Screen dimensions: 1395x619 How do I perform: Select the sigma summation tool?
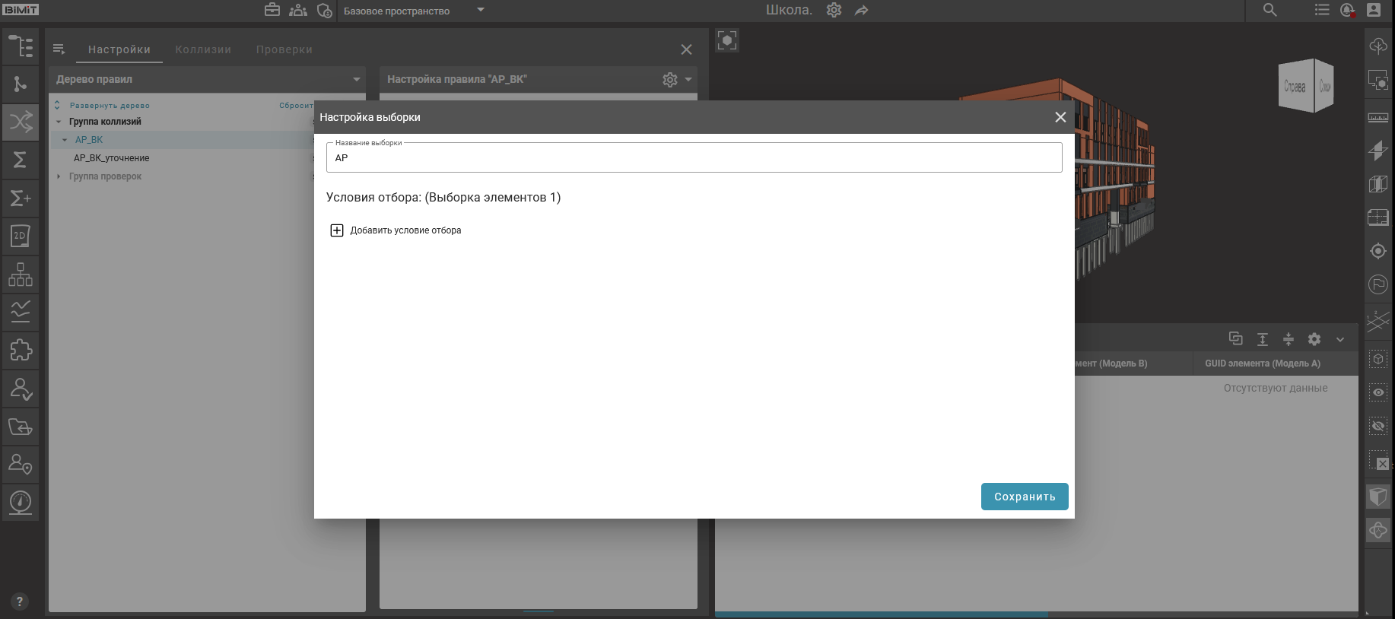21,160
